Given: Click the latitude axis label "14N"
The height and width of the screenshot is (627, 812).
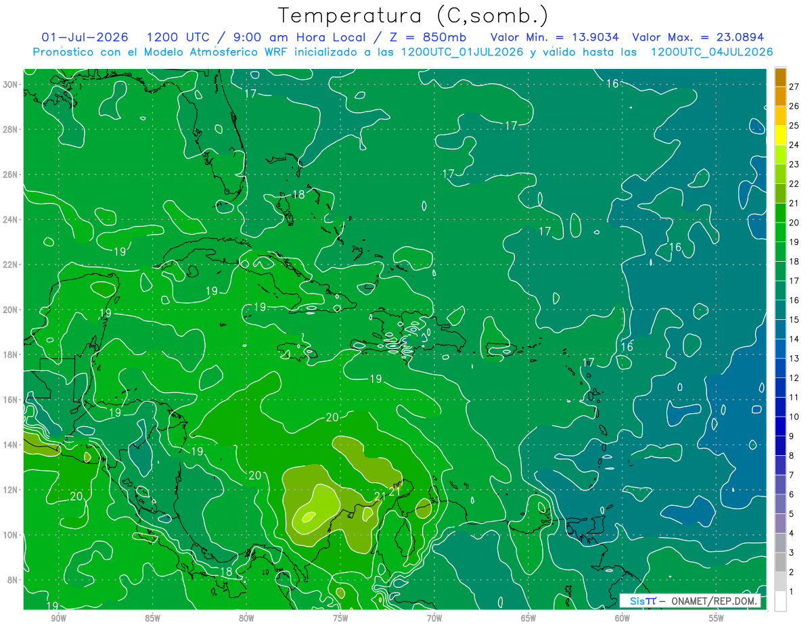Looking at the screenshot, I should [9, 444].
